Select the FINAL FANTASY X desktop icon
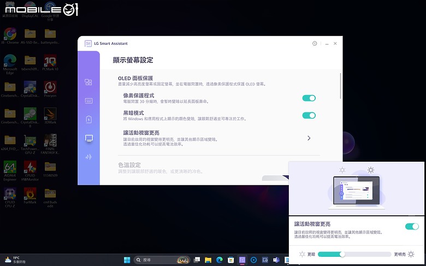426x266 pixels. pos(50,144)
